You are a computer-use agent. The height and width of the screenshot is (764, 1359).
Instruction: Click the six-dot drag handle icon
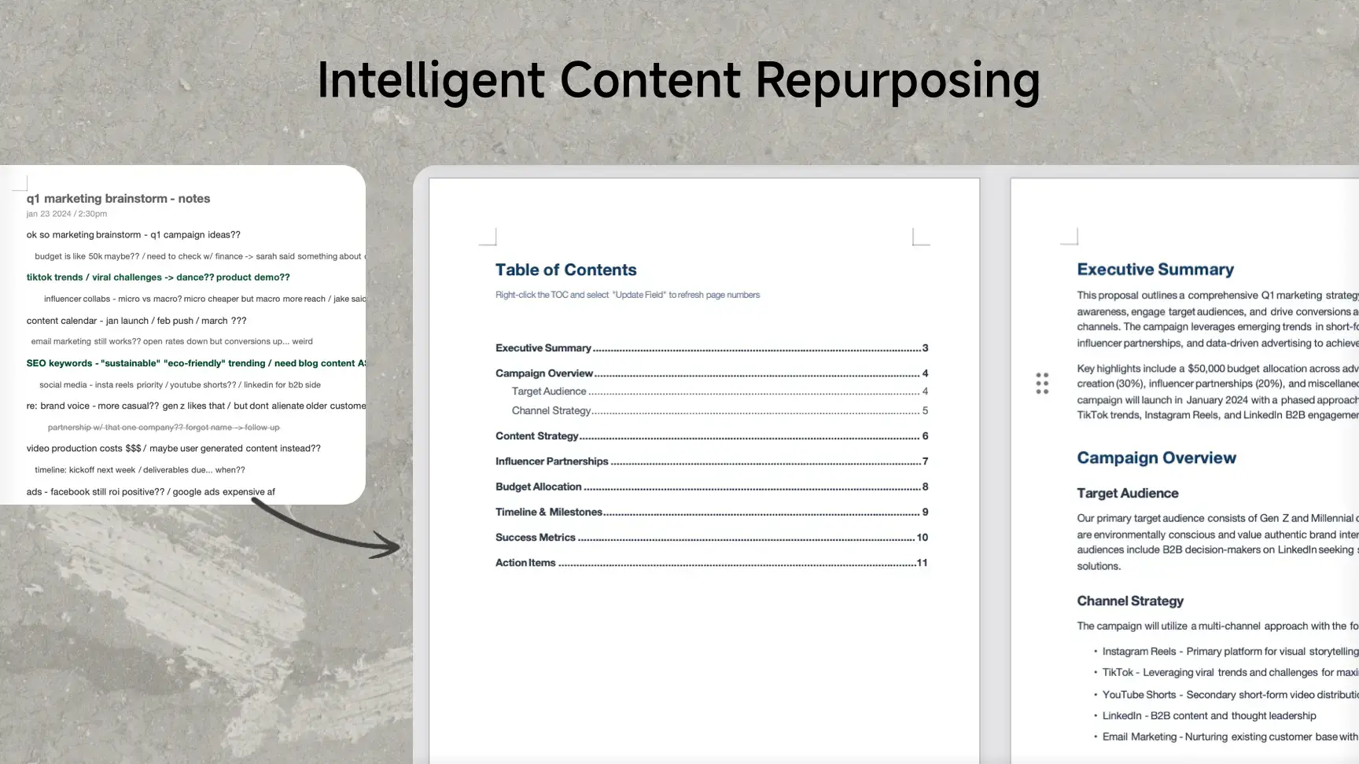click(x=1041, y=382)
